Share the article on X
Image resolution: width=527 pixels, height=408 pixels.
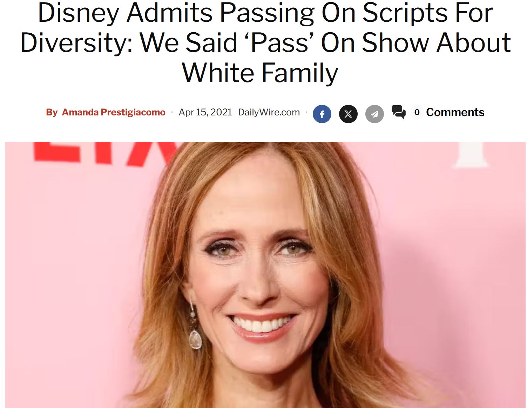(x=348, y=114)
